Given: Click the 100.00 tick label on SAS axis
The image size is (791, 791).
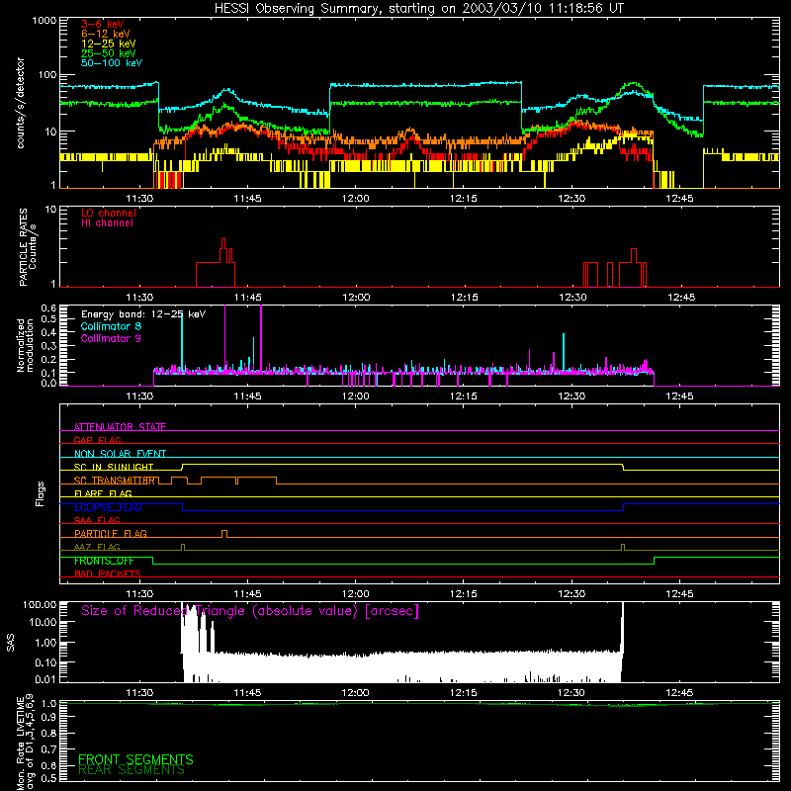Looking at the screenshot, I should point(40,604).
